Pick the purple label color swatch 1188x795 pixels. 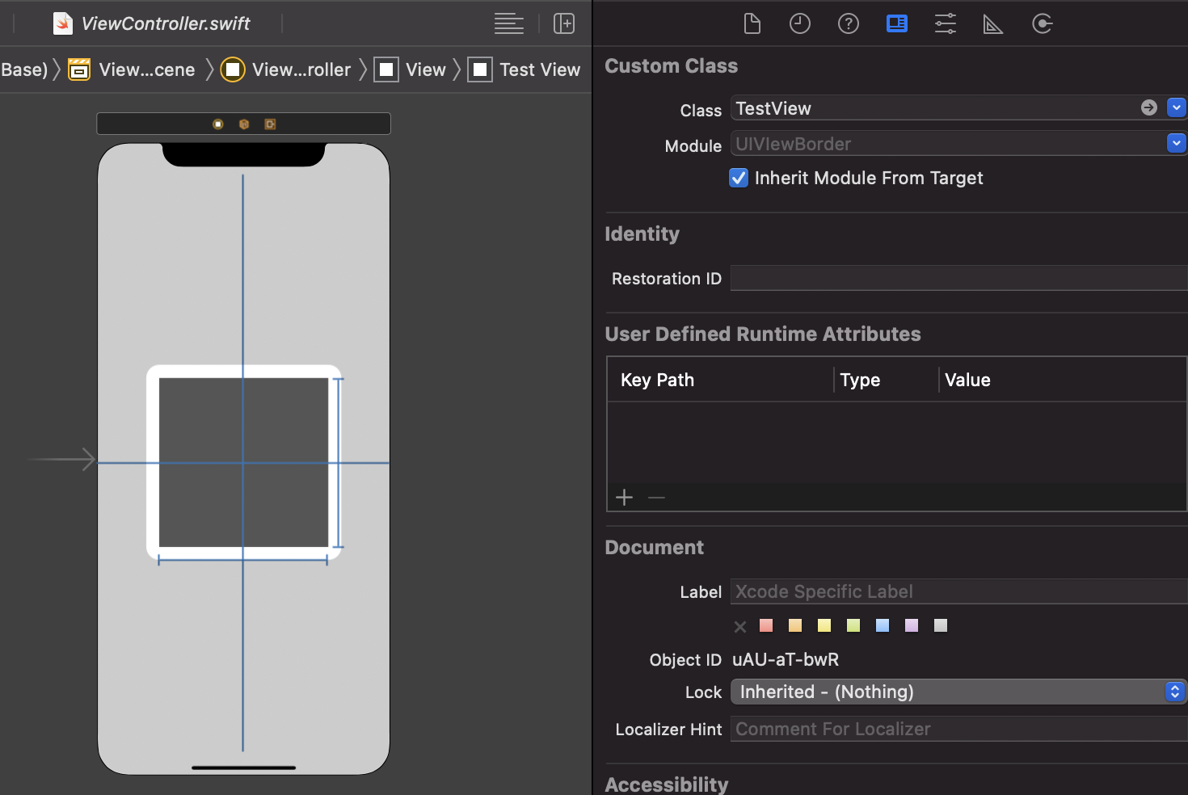click(912, 625)
